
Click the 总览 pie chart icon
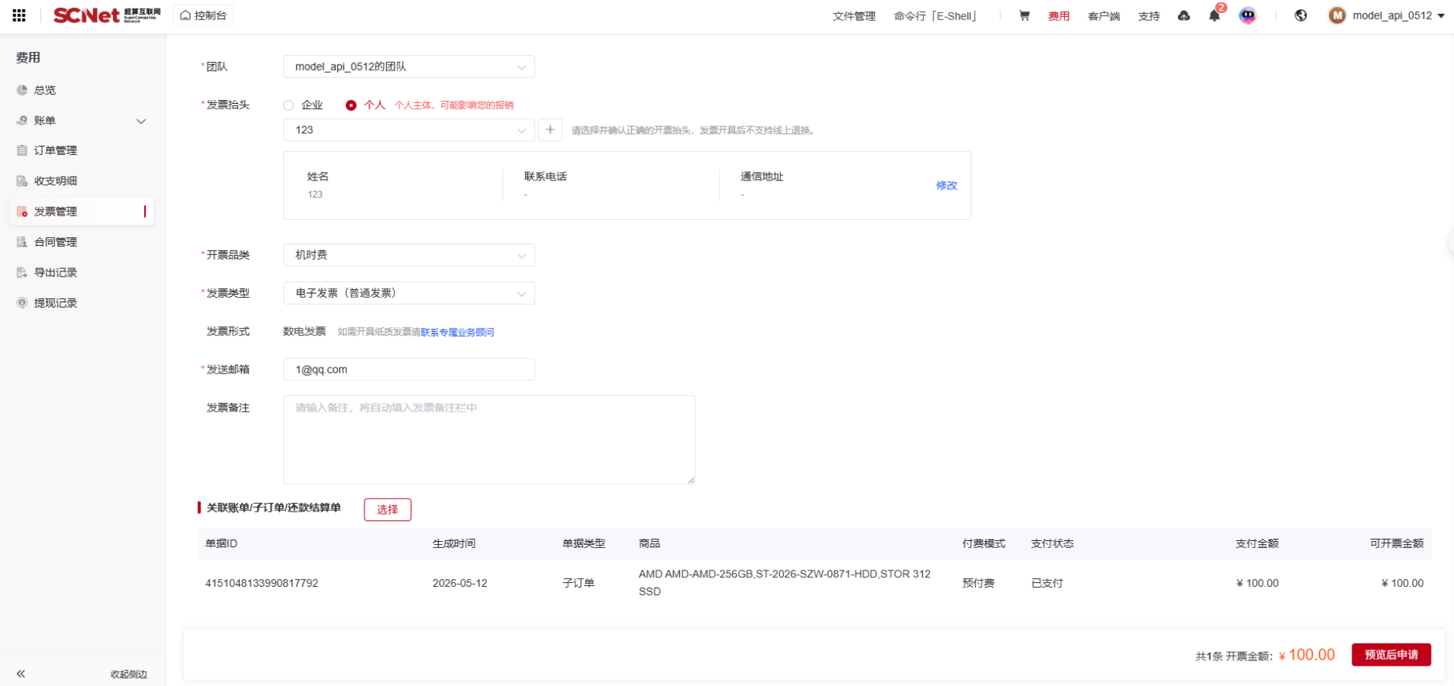tap(22, 90)
